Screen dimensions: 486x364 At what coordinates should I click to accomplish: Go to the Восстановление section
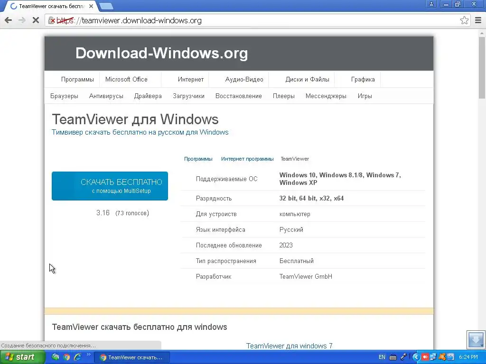pyautogui.click(x=239, y=96)
